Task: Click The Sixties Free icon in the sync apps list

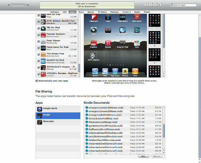Action: coord(43,55)
